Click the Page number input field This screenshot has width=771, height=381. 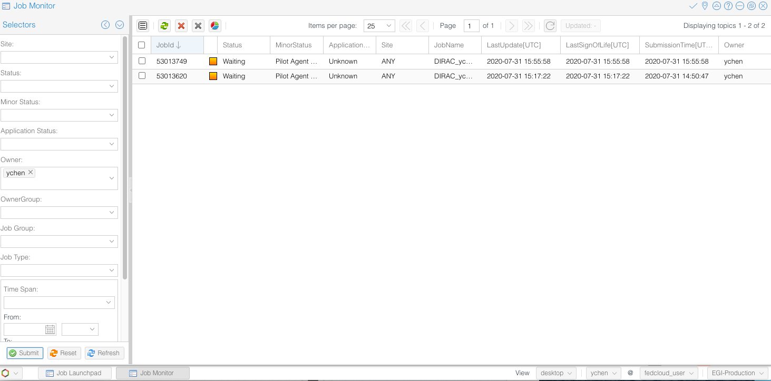[471, 25]
